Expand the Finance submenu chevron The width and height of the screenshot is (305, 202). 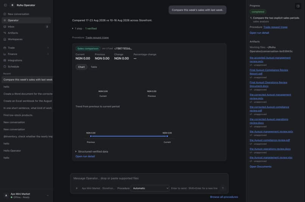tap(48, 54)
